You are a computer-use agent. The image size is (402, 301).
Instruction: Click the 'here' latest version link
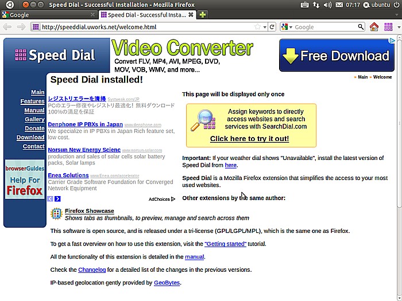tap(230, 165)
